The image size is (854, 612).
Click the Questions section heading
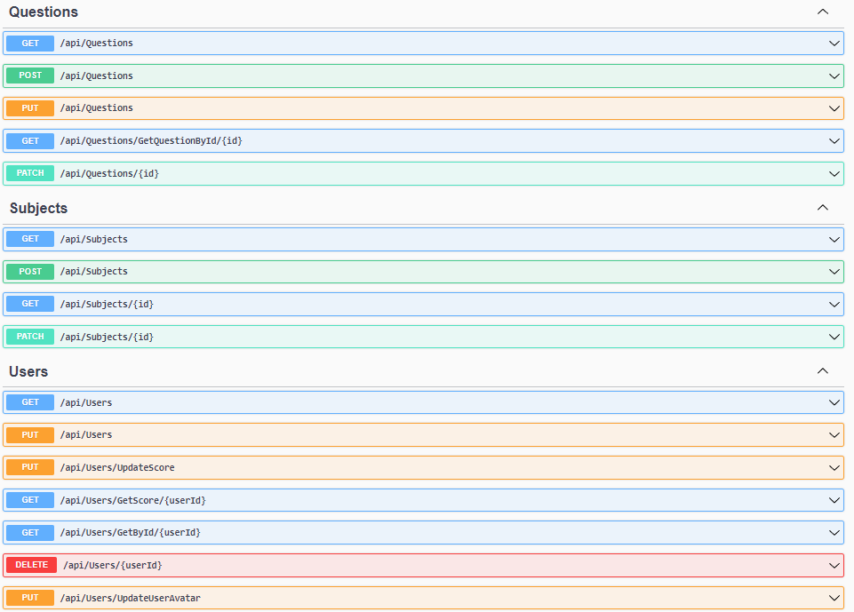coord(44,12)
